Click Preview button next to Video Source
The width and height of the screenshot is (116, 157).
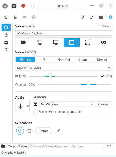pyautogui.click(x=104, y=26)
